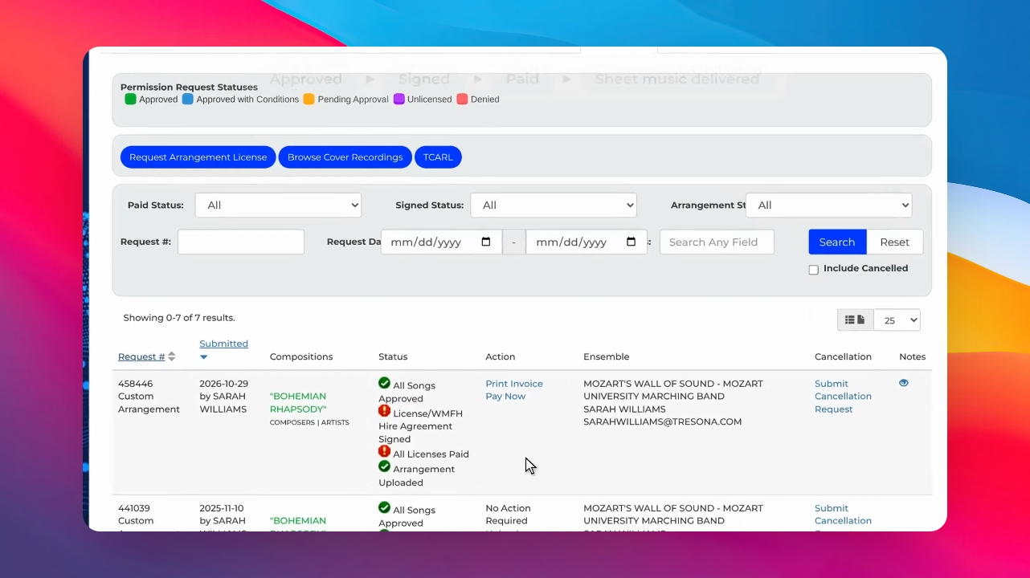This screenshot has width=1030, height=578.
Task: Focus the Request # input field
Action: pyautogui.click(x=241, y=242)
